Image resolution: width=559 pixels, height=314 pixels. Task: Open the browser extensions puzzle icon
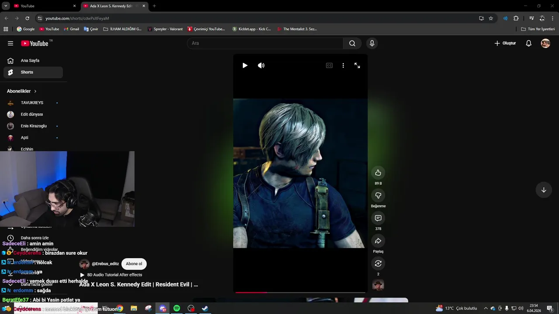[516, 18]
